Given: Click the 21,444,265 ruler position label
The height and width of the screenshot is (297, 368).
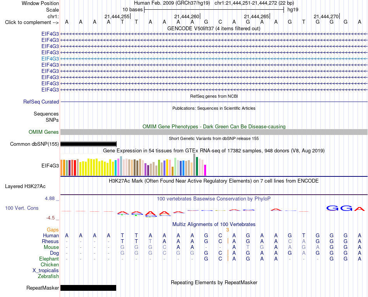Looking at the screenshot, I should coord(256,16).
